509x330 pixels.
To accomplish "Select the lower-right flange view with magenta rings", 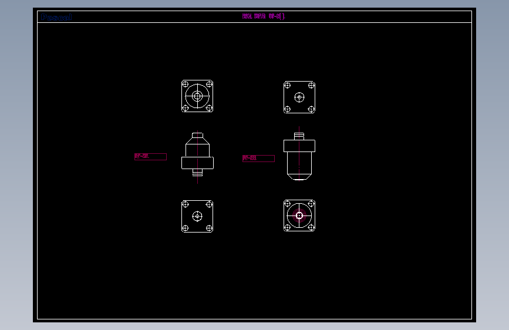I will [x=299, y=215].
